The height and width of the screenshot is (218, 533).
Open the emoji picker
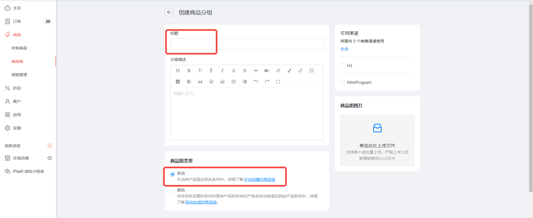coord(211,82)
